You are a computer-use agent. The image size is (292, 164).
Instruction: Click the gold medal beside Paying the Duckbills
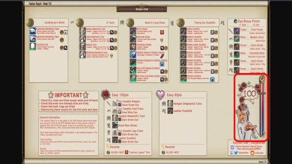click(x=181, y=22)
